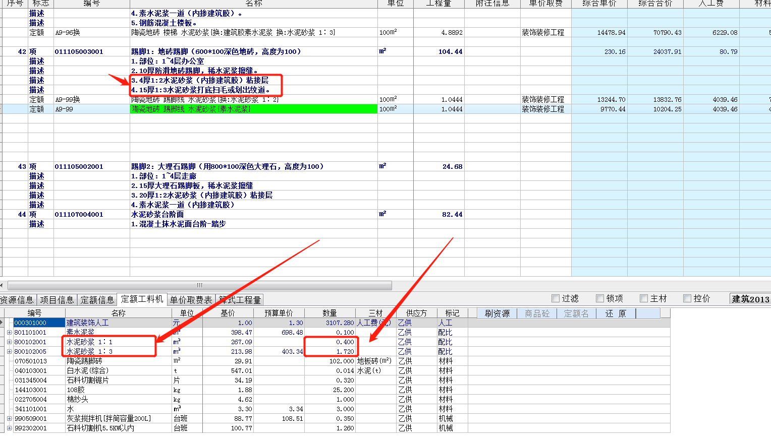Select the 陶瓷踢脚砖 resource name
The image size is (771, 445).
pyautogui.click(x=84, y=361)
